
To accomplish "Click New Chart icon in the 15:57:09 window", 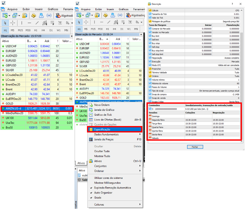I will click(5, 16).
